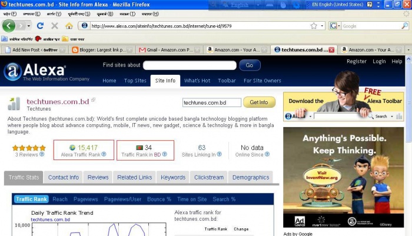
Task: Click the Visit InventNow.org ad image
Action: (x=343, y=177)
